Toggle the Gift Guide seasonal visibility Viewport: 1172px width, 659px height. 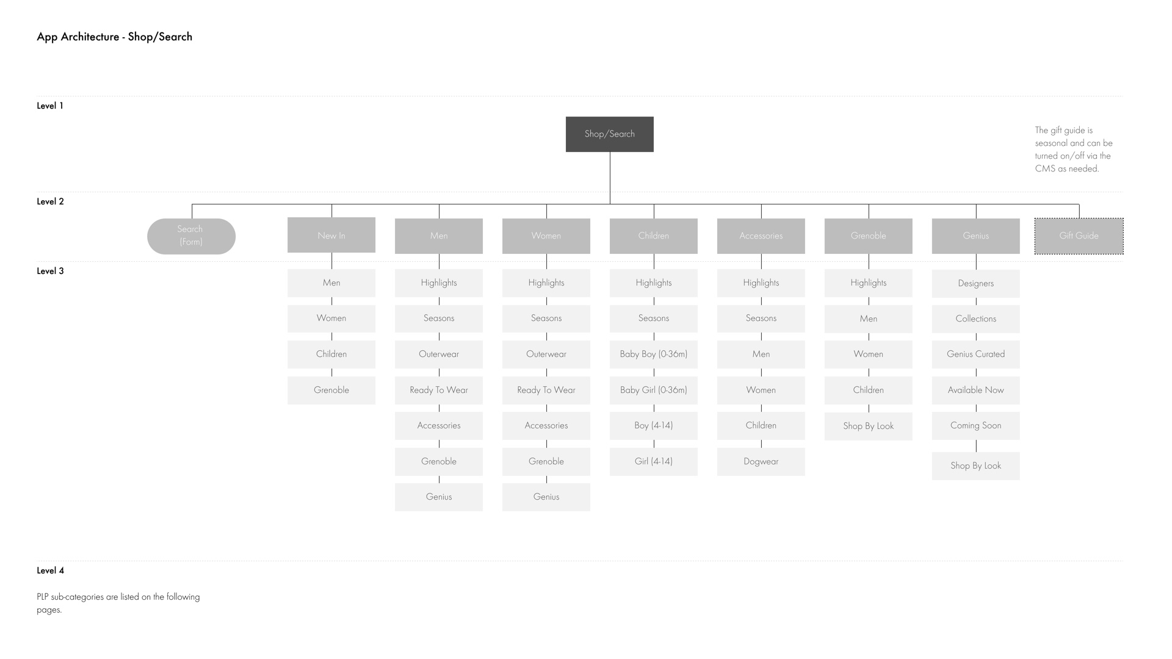pos(1079,236)
